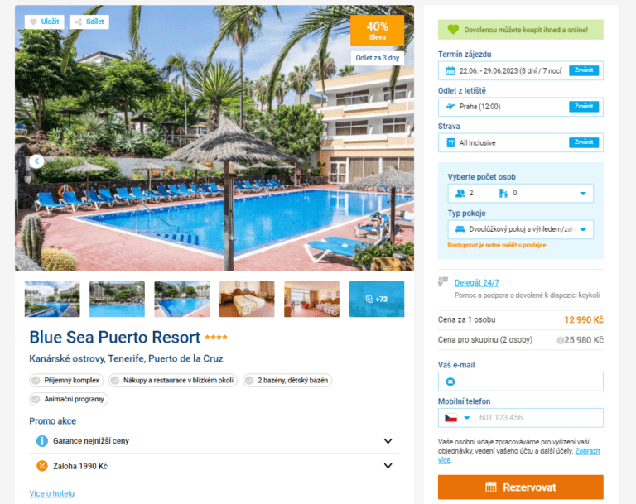636x504 pixels.
Task: Open the +72 more photos thumbnail
Action: coord(377,299)
